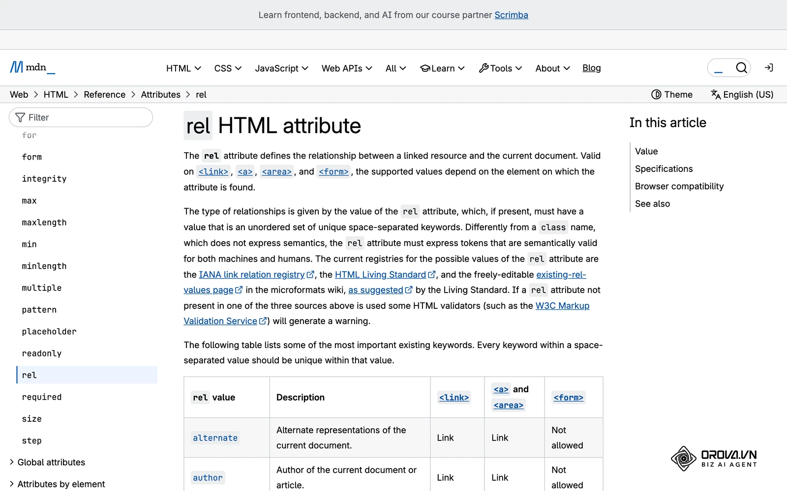This screenshot has height=491, width=787.
Task: Open the English (US) language selector
Action: [x=742, y=95]
